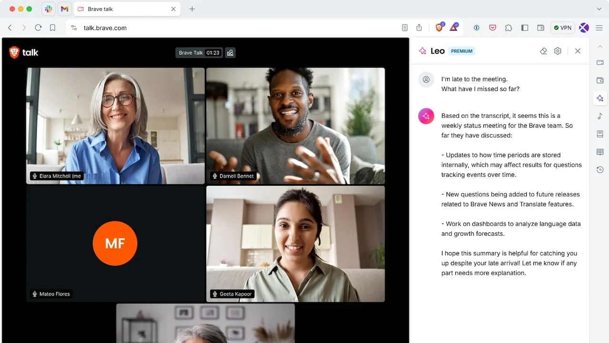
Task: Share this page
Action: tap(419, 28)
